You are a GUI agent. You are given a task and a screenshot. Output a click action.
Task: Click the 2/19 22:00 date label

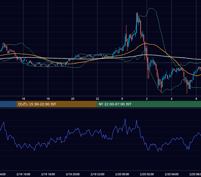[x=98, y=174]
